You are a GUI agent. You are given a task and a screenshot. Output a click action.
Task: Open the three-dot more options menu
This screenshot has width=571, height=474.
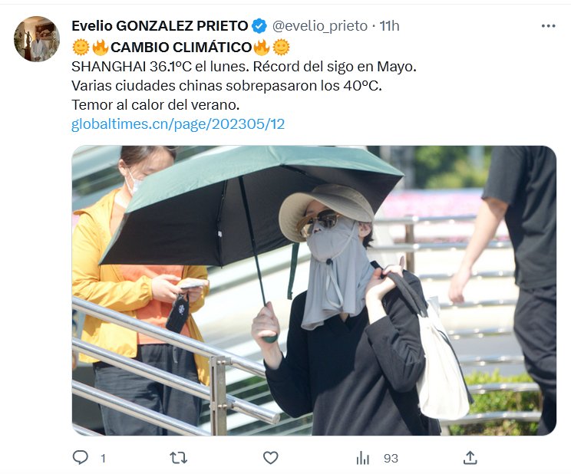coord(549,26)
